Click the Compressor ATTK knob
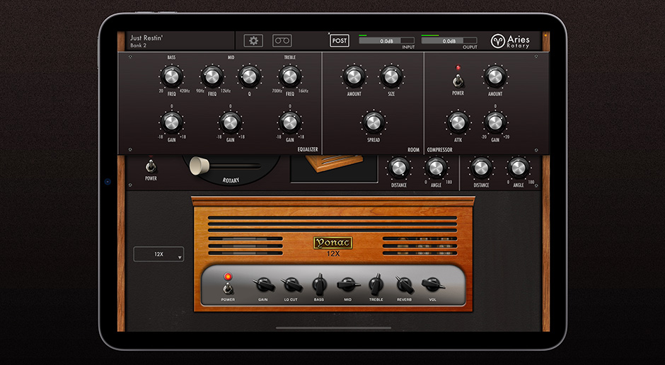Screen dimensions: 665x365 (458, 122)
